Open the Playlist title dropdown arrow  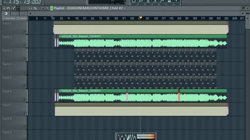click(124, 9)
